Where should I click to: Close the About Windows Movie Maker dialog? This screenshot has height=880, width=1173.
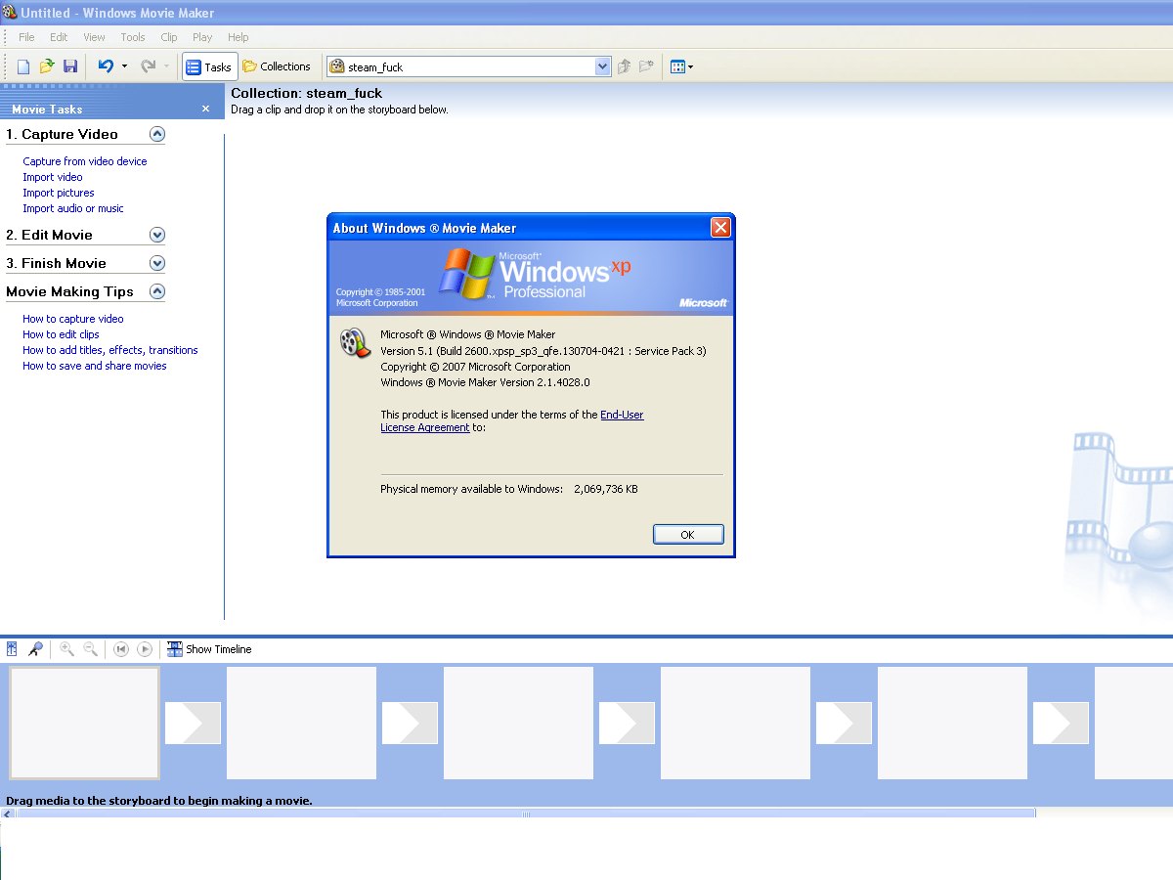[720, 228]
